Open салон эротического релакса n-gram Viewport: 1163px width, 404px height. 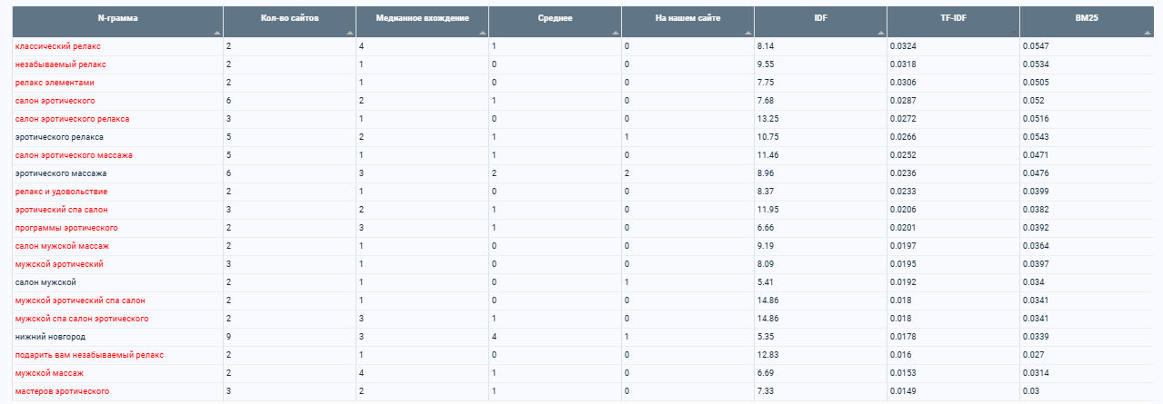[x=72, y=118]
